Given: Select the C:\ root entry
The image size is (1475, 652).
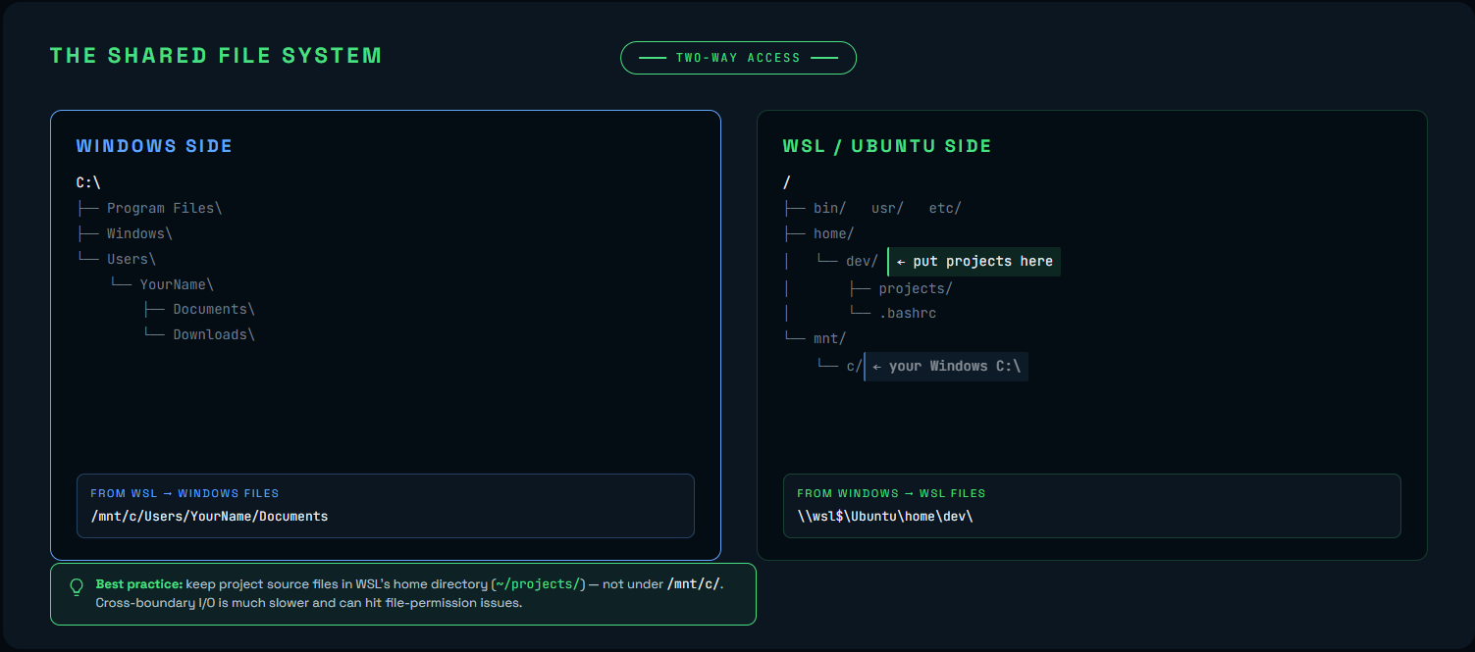Looking at the screenshot, I should [88, 182].
